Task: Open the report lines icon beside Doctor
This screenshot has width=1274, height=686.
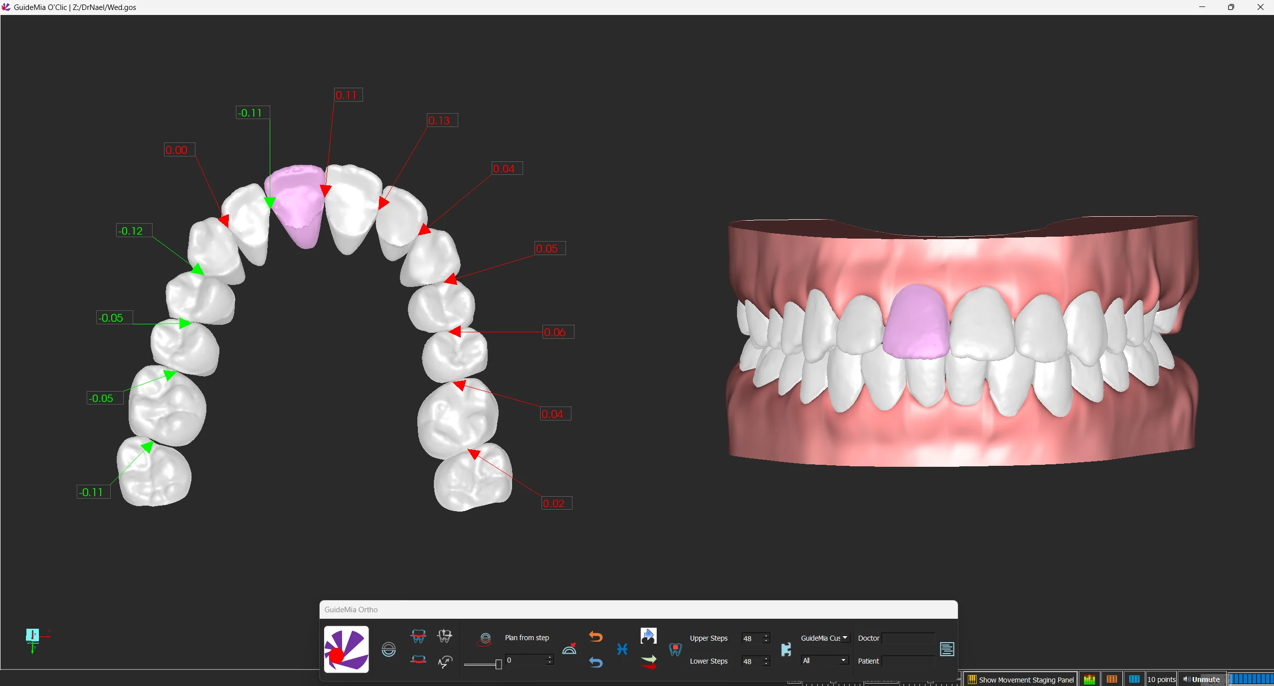Action: 946,649
